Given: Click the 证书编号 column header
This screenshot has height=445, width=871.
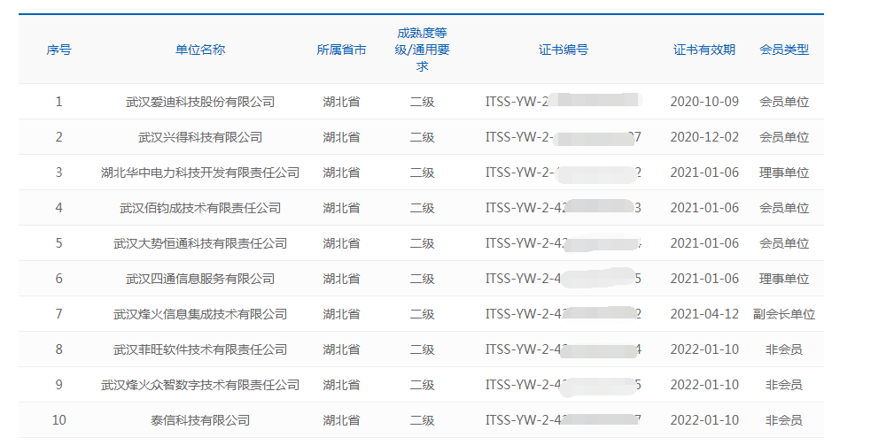Looking at the screenshot, I should (564, 50).
